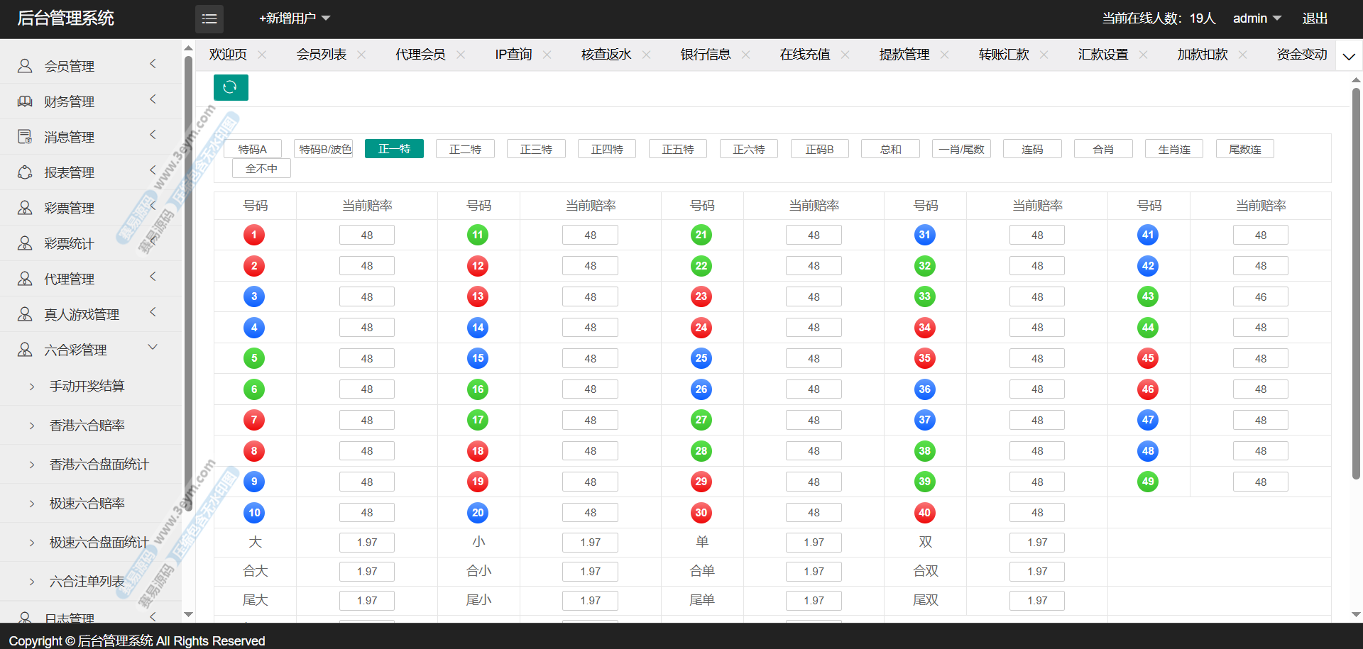Image resolution: width=1363 pixels, height=649 pixels.
Task: Select the 正二特 play type option
Action: pyautogui.click(x=465, y=149)
